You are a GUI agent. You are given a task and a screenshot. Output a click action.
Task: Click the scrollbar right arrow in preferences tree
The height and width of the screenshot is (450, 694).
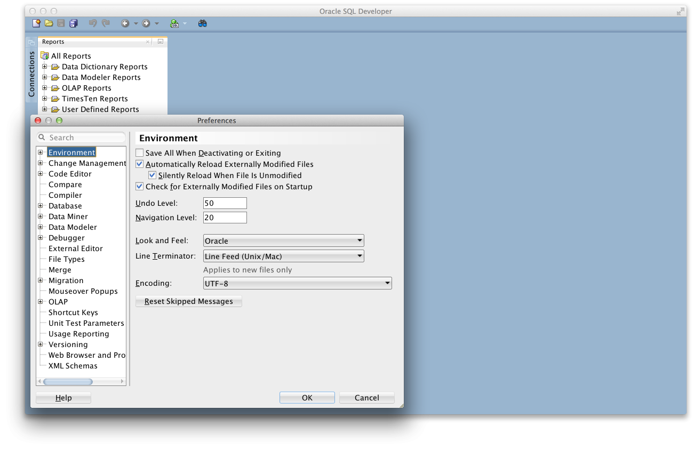point(122,382)
